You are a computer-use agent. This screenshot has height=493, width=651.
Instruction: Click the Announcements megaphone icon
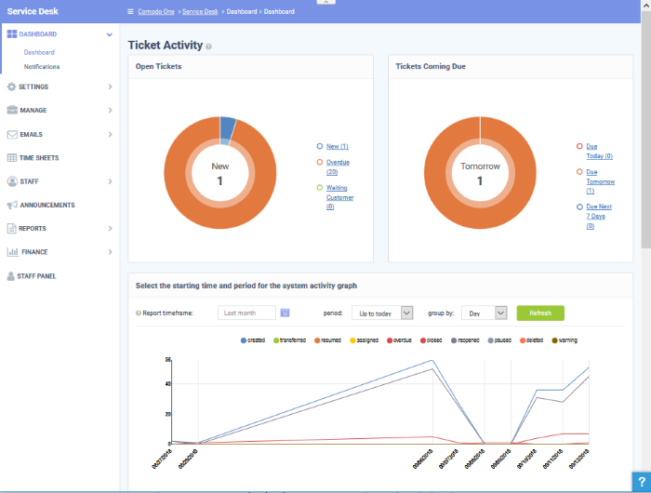(x=12, y=205)
